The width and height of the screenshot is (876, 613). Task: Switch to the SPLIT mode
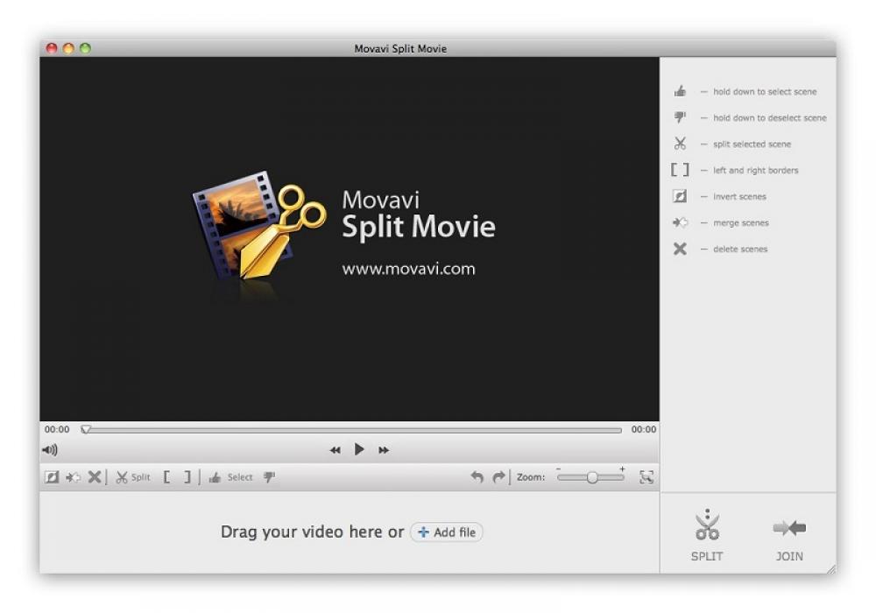pos(707,534)
